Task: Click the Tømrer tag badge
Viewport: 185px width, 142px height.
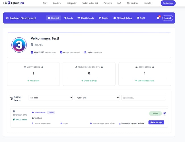Action: pos(51,112)
